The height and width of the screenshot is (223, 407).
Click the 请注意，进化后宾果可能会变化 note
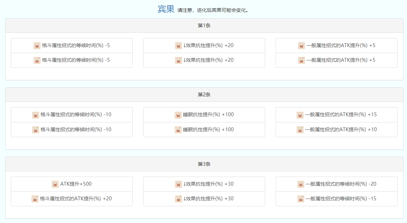(x=213, y=10)
